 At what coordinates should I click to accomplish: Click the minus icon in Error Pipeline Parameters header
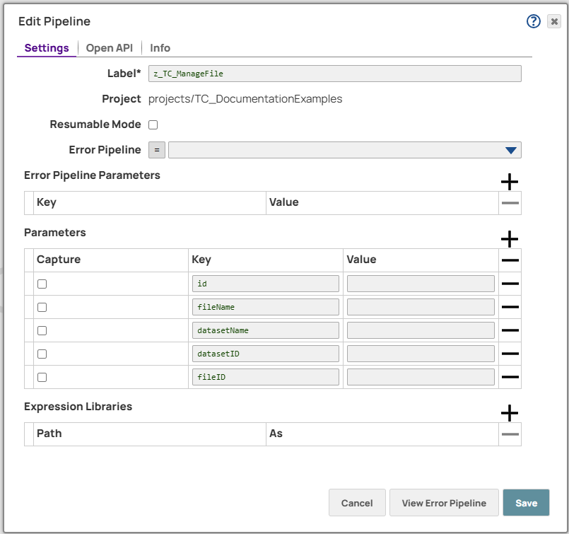(x=510, y=203)
